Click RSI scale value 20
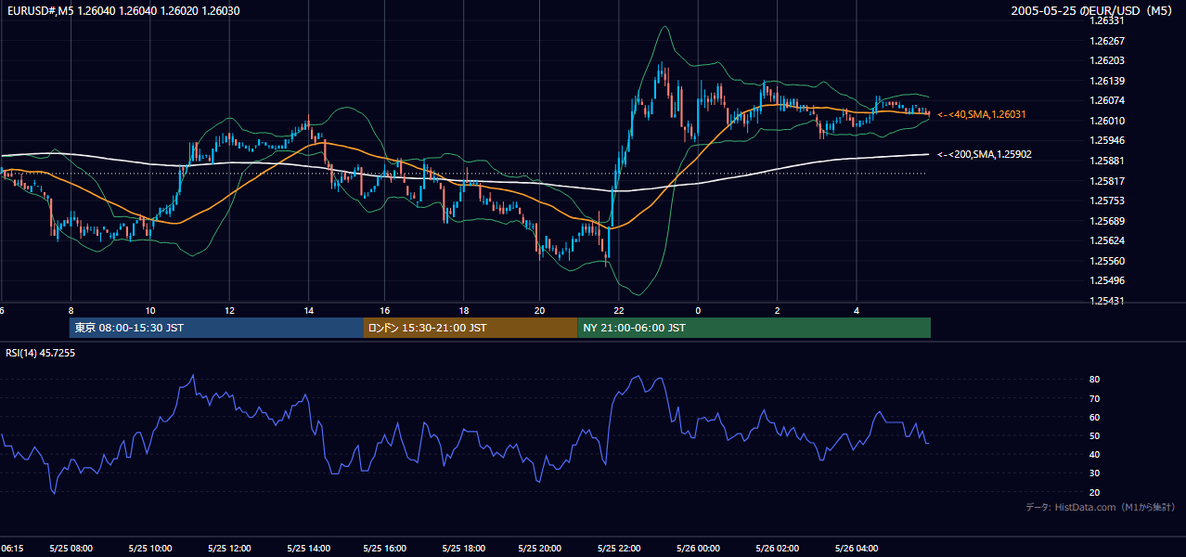 pos(1094,492)
